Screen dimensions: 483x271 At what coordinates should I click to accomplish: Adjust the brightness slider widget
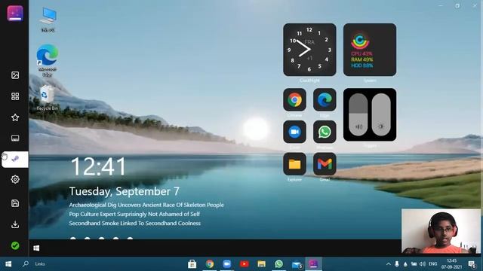point(381,114)
